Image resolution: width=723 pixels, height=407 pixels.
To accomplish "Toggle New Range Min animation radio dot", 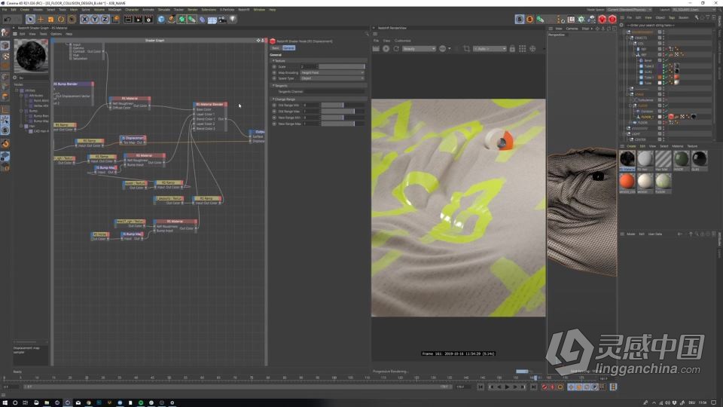I will point(274,118).
